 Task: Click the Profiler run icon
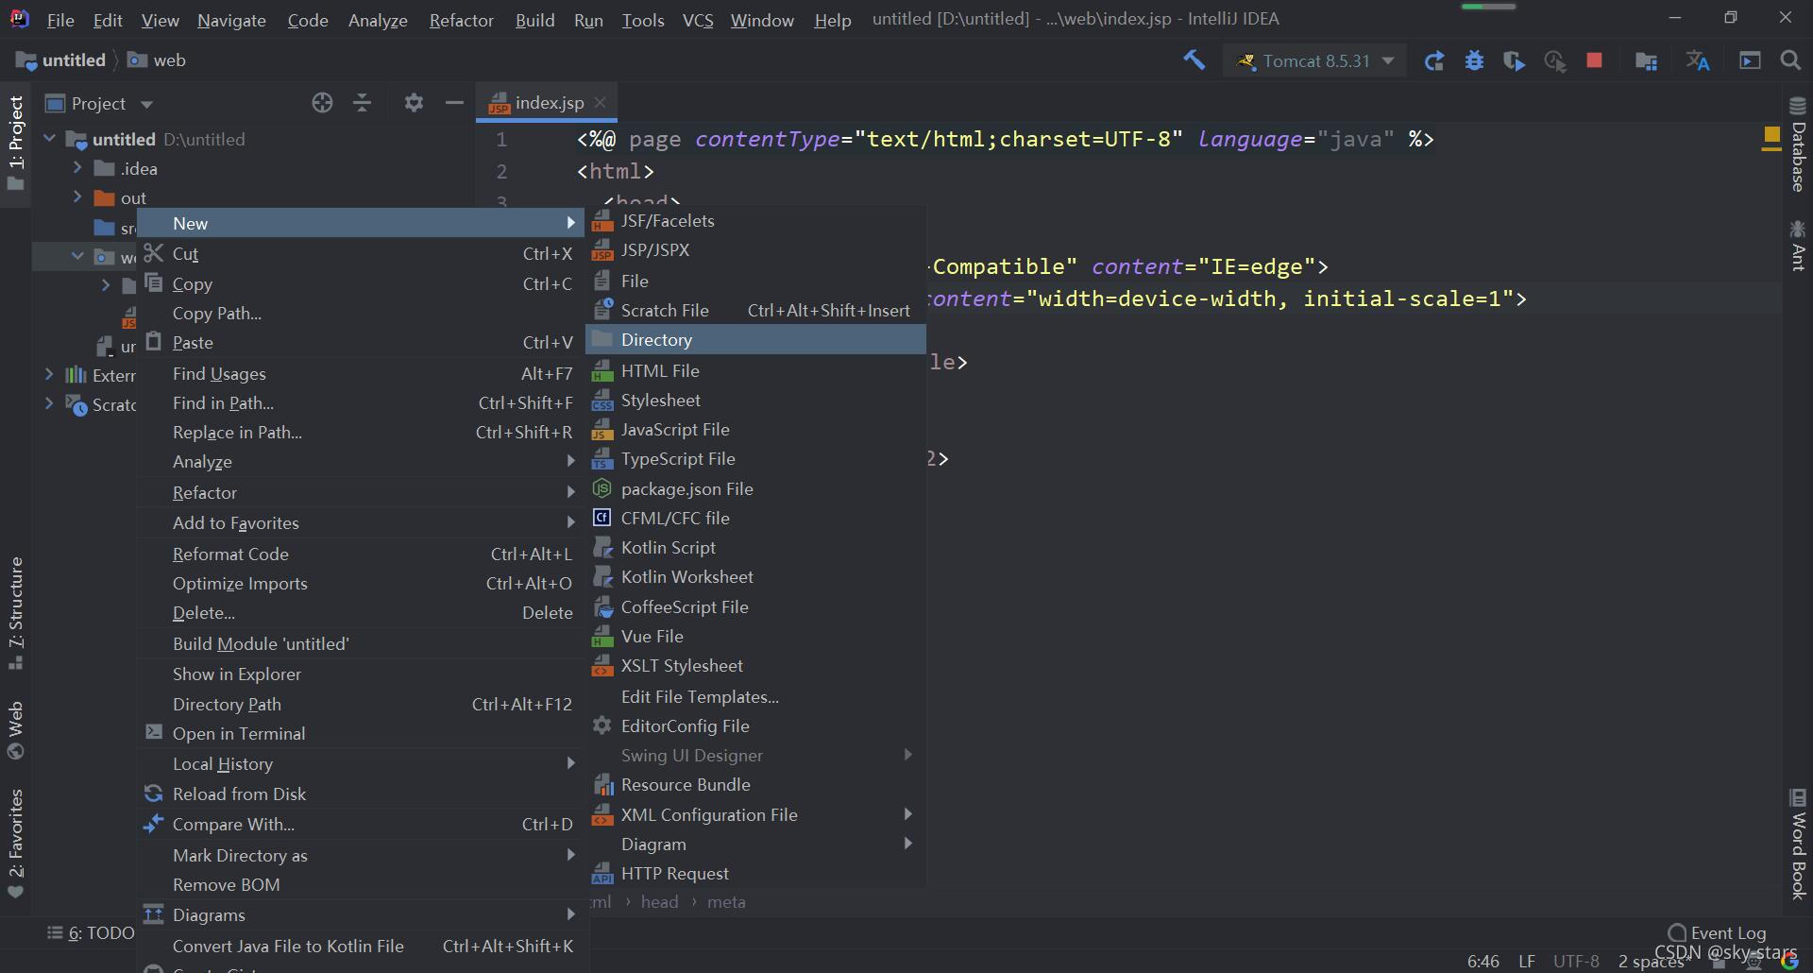pyautogui.click(x=1554, y=60)
